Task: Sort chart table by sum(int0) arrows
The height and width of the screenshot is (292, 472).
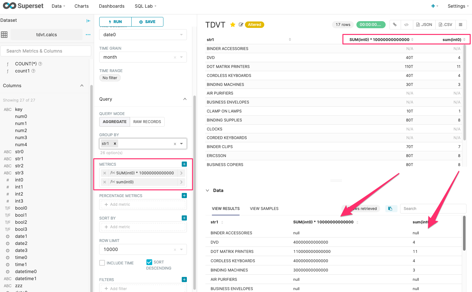Action: coord(464,39)
